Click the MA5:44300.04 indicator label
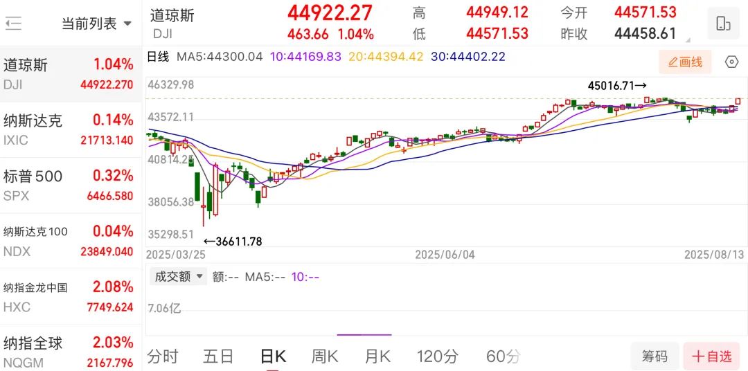Screen dimensions: 748x371 (220, 57)
